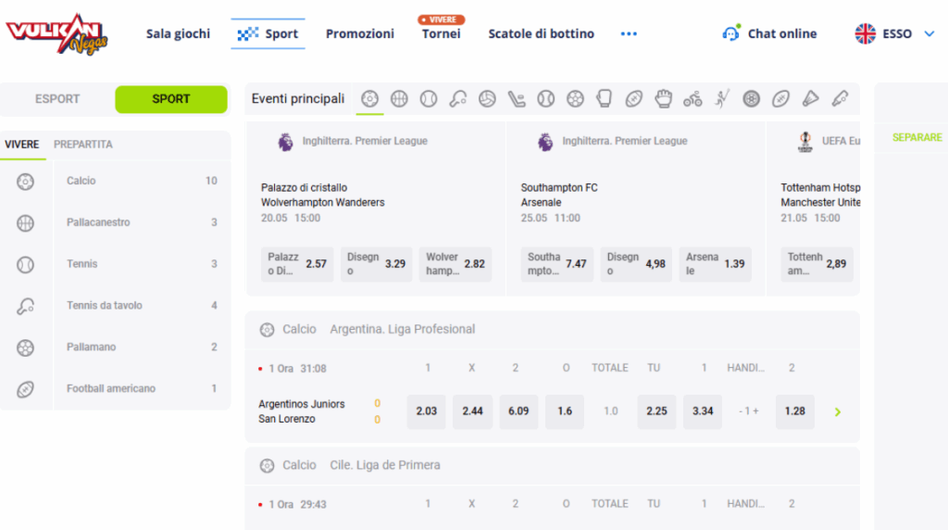Click the SEPARARE link

tap(917, 137)
